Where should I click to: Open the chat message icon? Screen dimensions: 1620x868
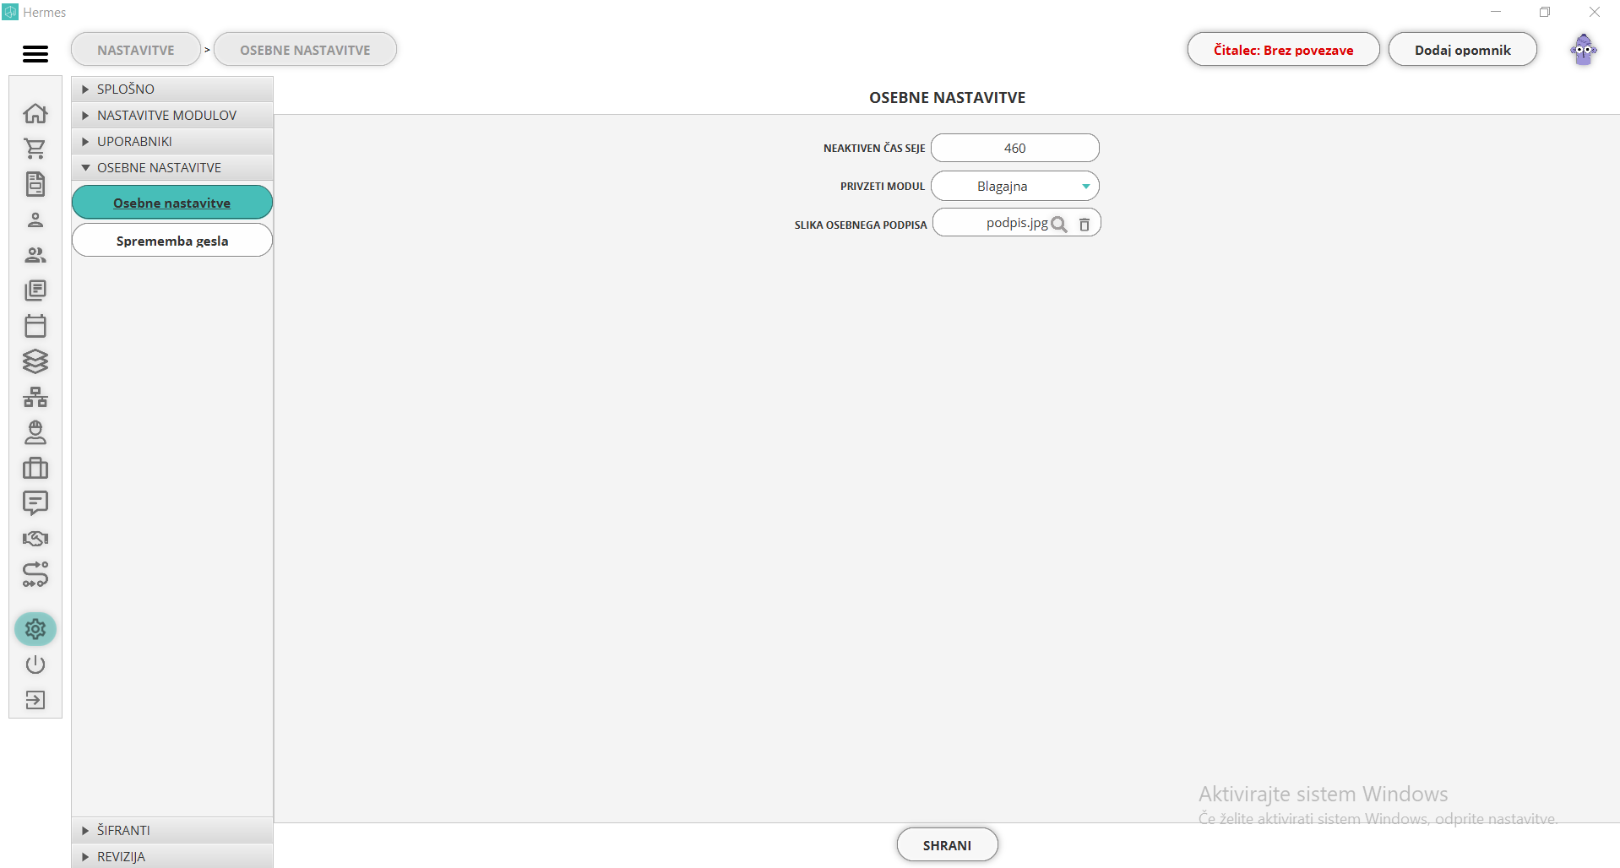(x=35, y=503)
